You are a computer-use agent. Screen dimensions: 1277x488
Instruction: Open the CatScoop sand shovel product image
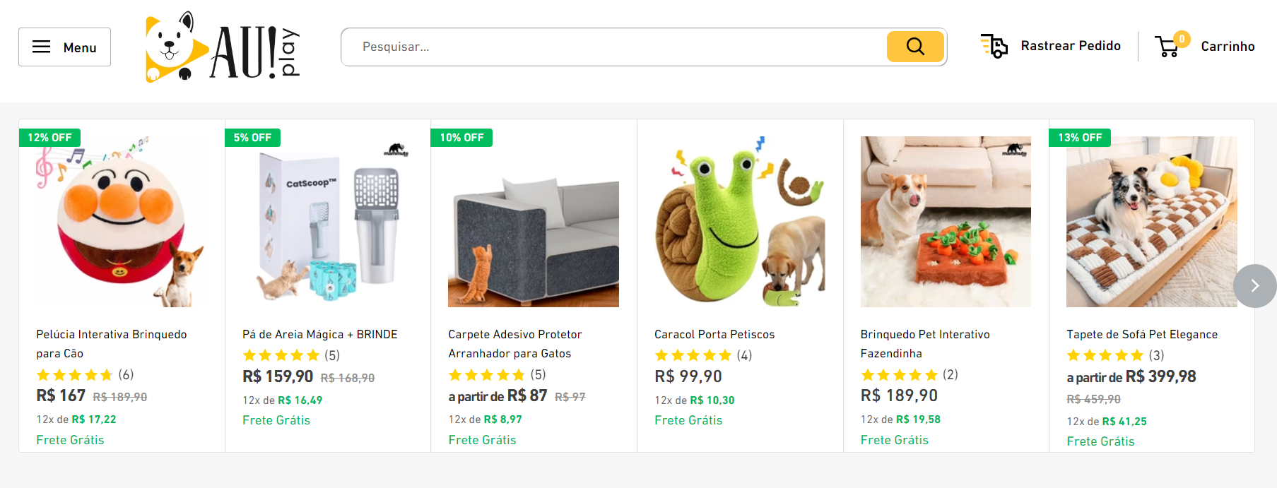327,222
